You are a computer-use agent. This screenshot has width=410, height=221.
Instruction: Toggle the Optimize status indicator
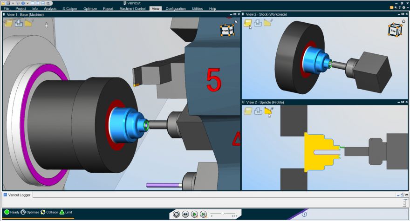pos(30,212)
